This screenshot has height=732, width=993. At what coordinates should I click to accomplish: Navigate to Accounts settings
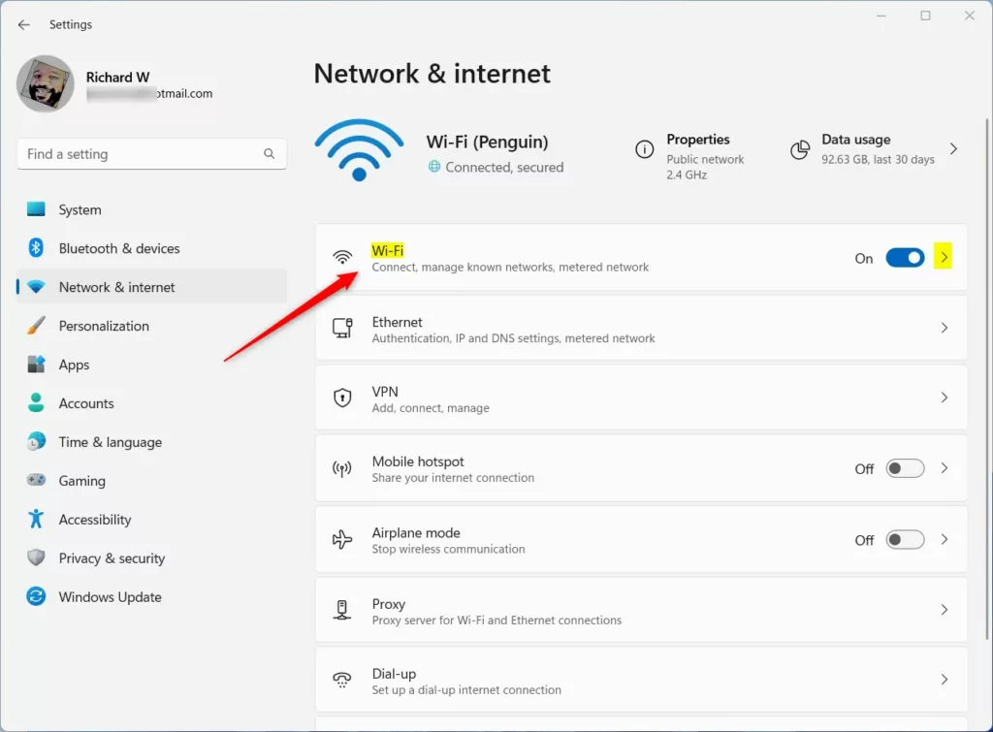point(152,403)
